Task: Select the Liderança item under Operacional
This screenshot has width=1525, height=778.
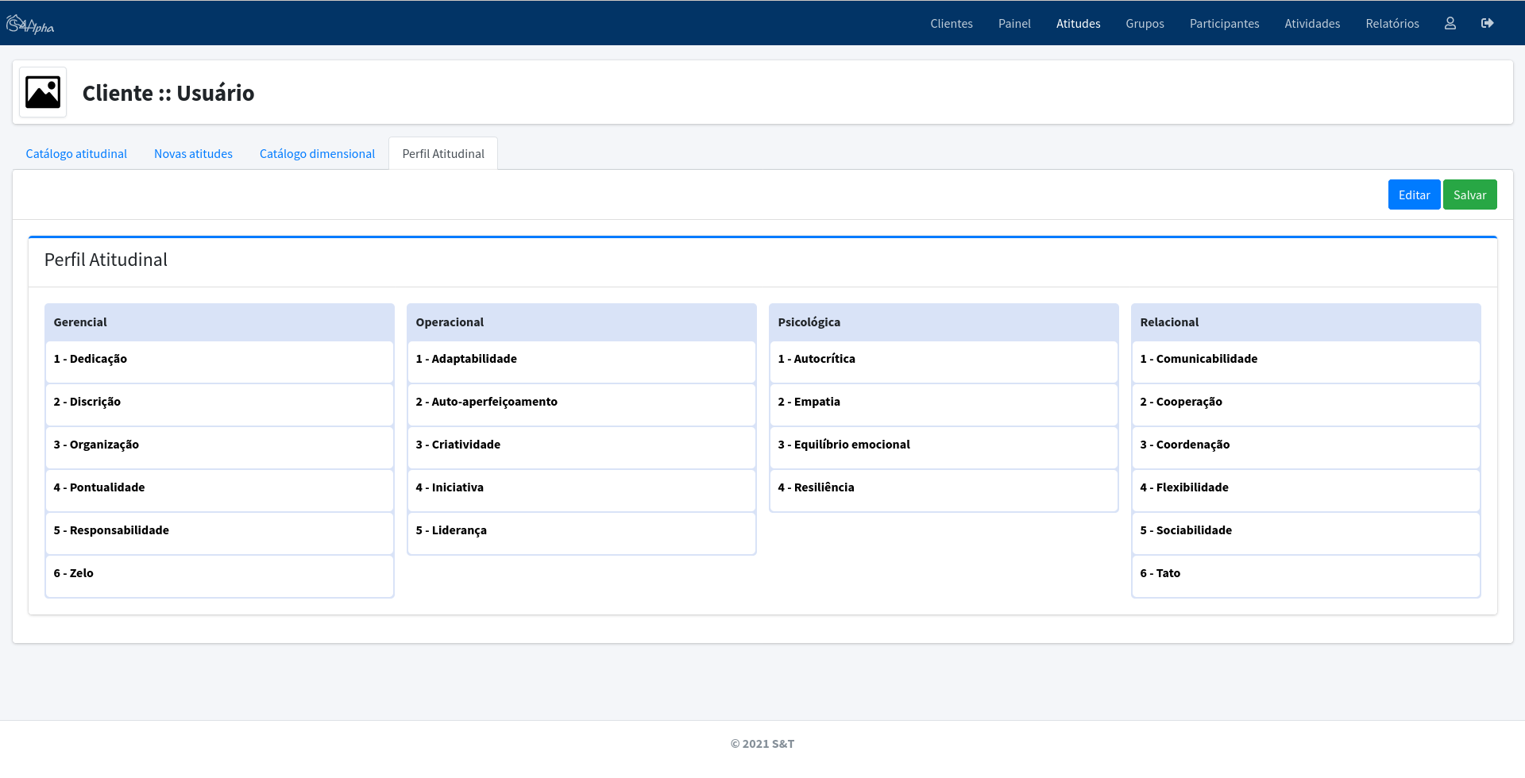Action: coord(581,531)
